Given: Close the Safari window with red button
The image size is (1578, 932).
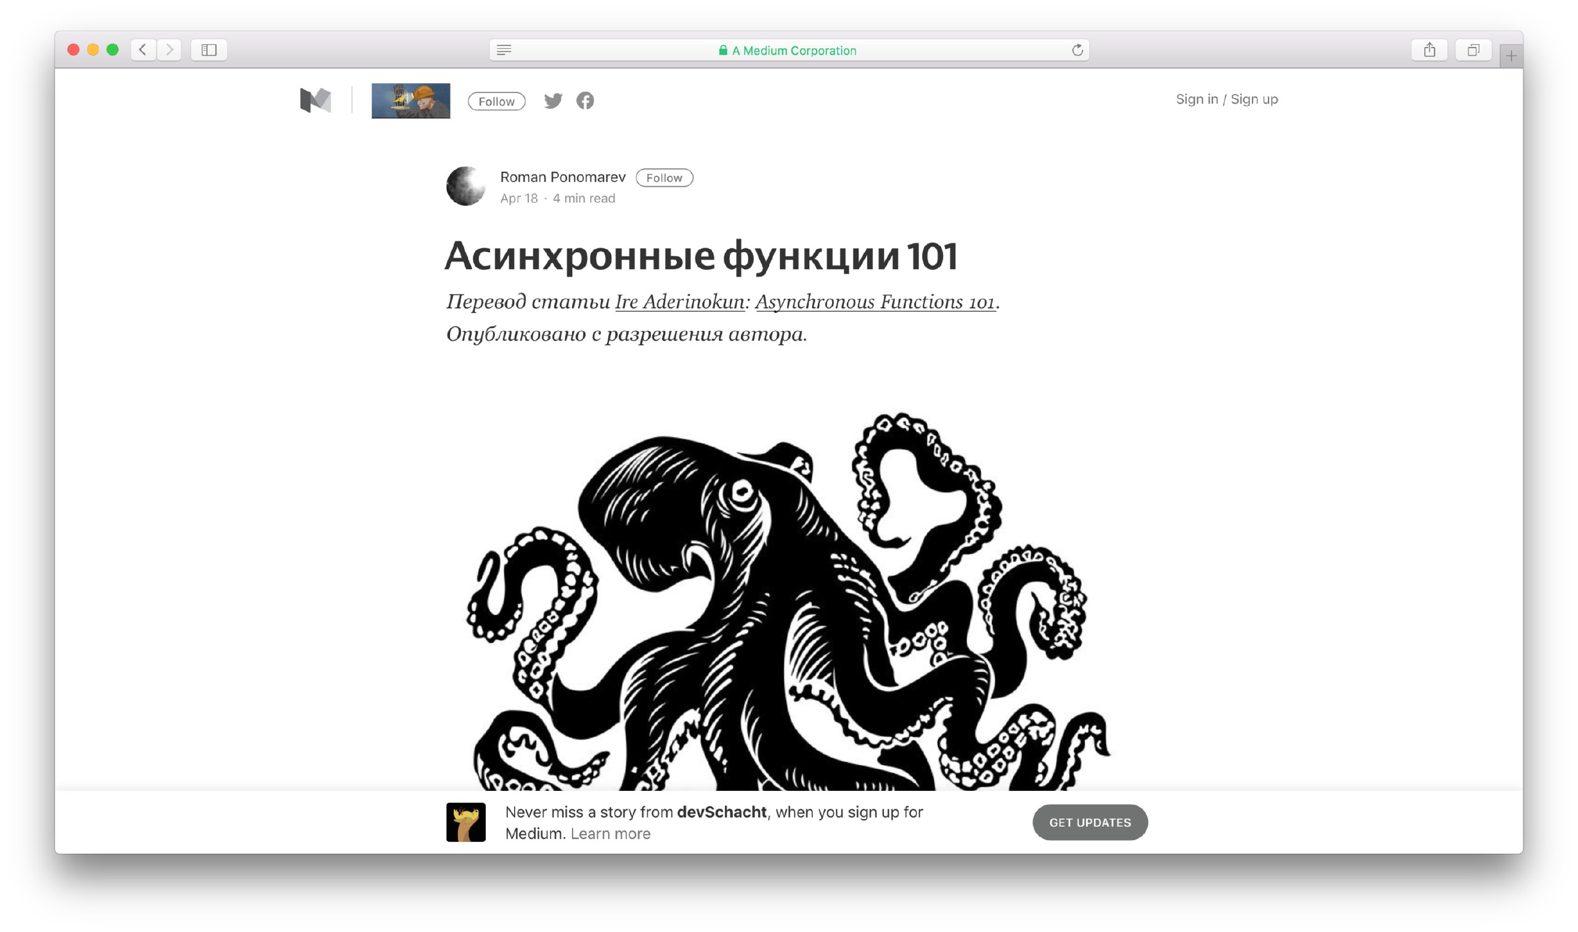Looking at the screenshot, I should tap(73, 49).
